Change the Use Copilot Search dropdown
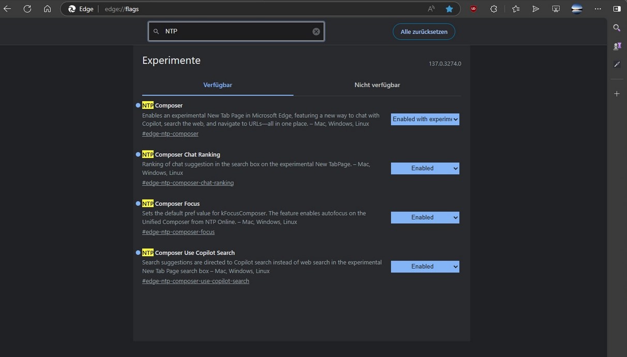627x357 pixels. point(424,266)
